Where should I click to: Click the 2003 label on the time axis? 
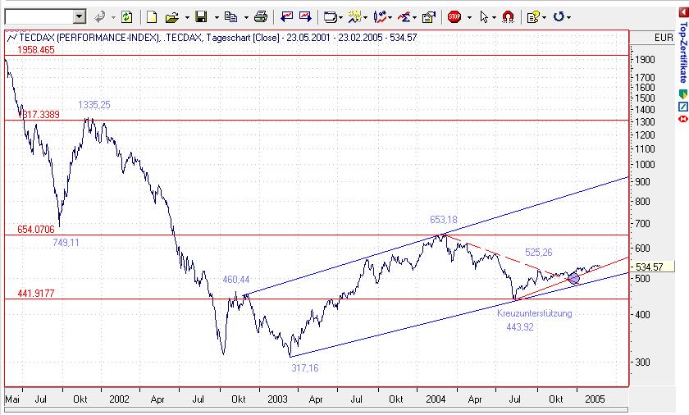(277, 399)
